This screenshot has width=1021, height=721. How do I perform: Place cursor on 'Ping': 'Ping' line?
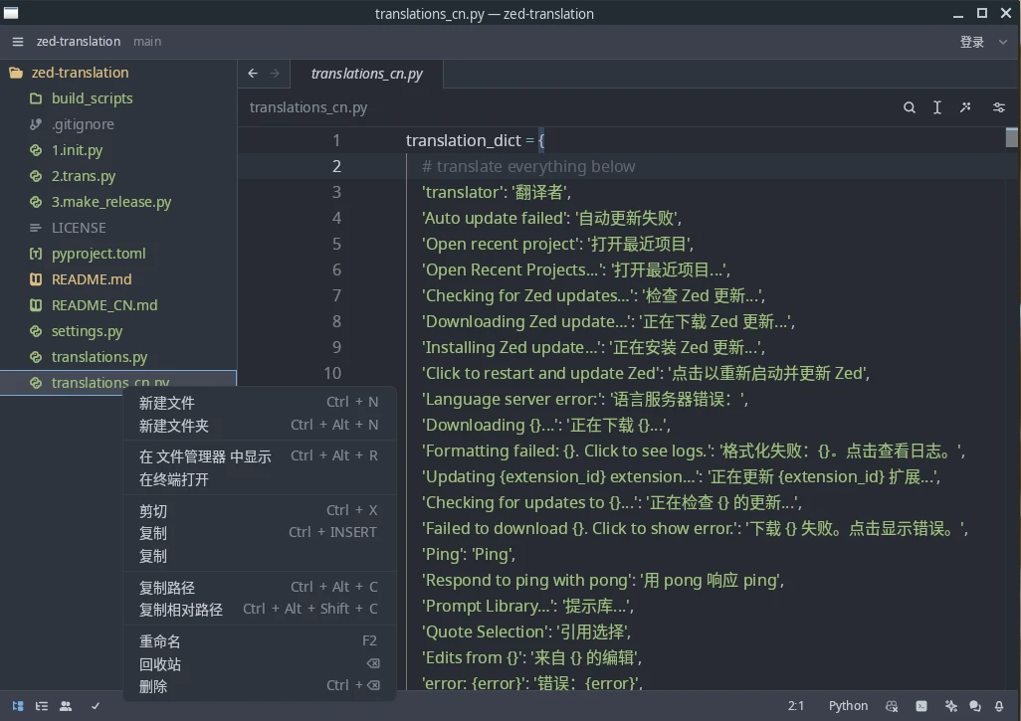pyautogui.click(x=468, y=554)
